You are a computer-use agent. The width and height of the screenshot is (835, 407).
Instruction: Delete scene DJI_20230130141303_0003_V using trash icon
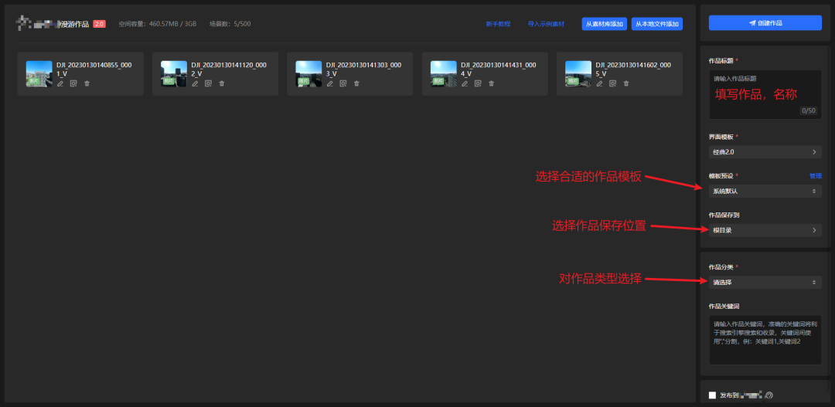[356, 83]
